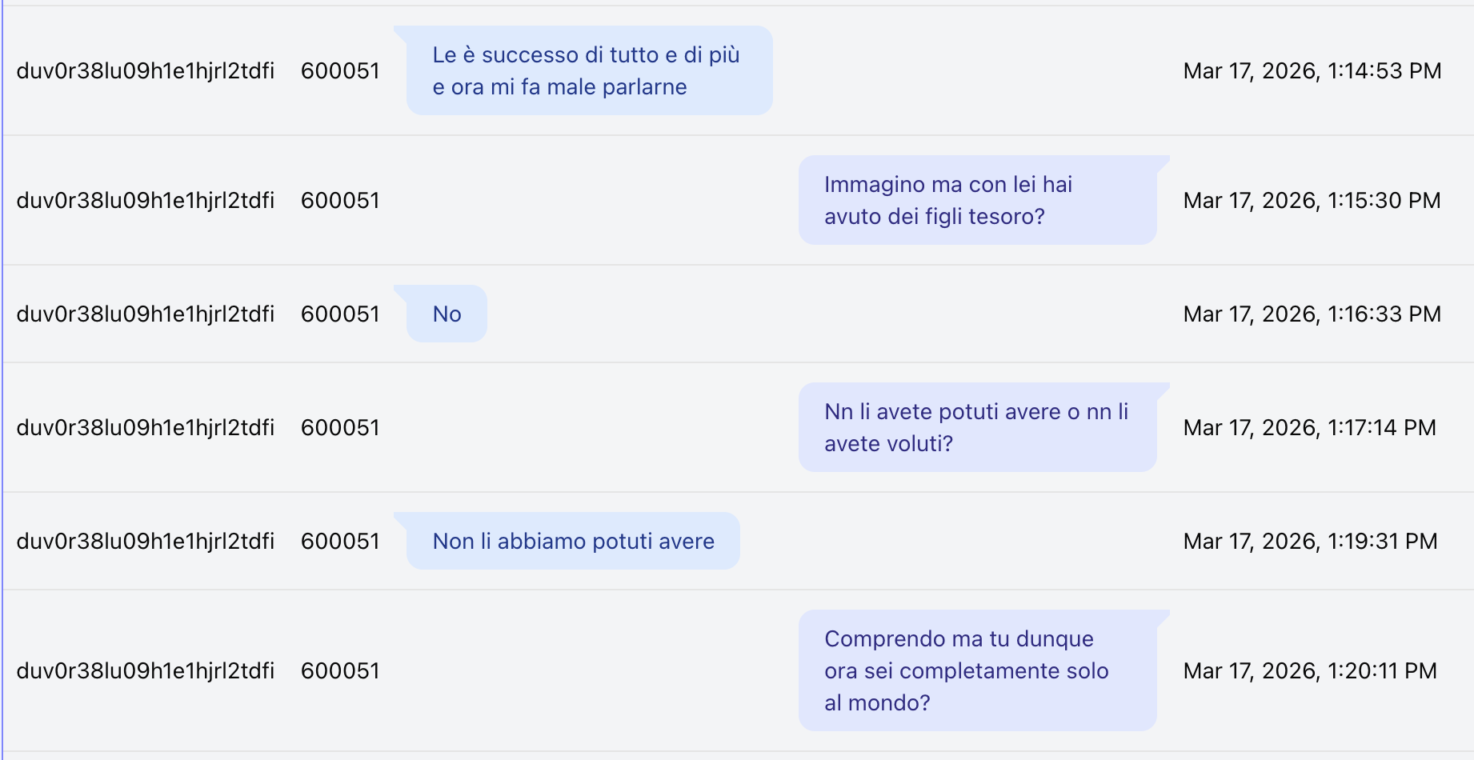This screenshot has height=760, width=1474.
Task: Select the session ID in the 1:19:31 PM row
Action: tap(146, 541)
